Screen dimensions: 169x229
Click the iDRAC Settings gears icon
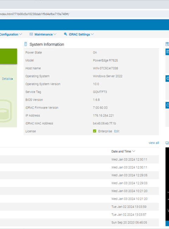(65, 34)
